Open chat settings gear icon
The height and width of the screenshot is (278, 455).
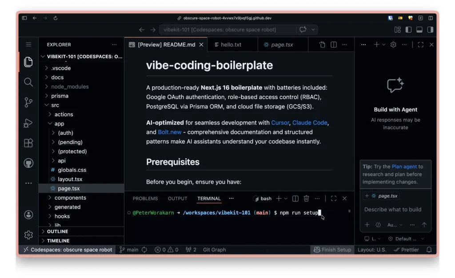pos(393,45)
